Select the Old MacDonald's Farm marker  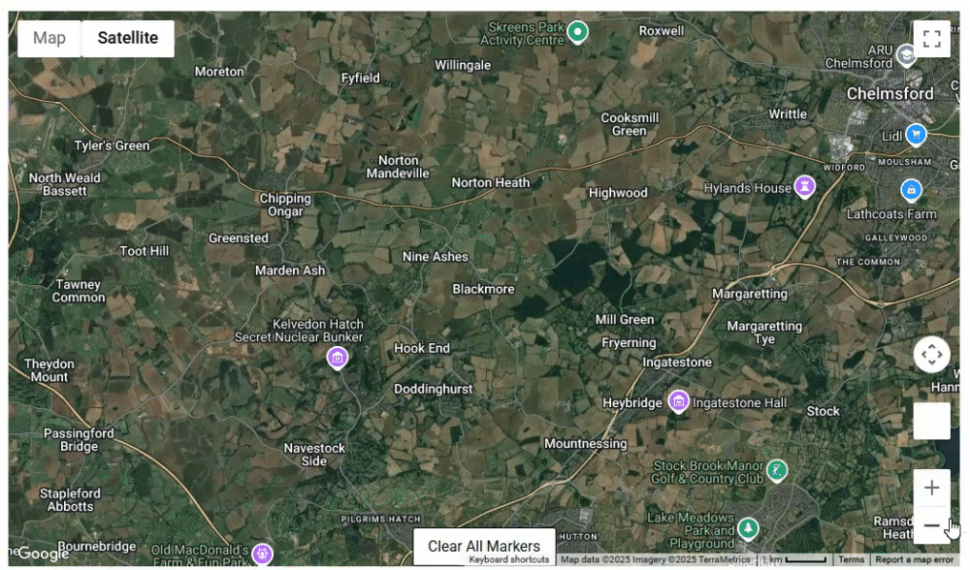click(x=262, y=554)
